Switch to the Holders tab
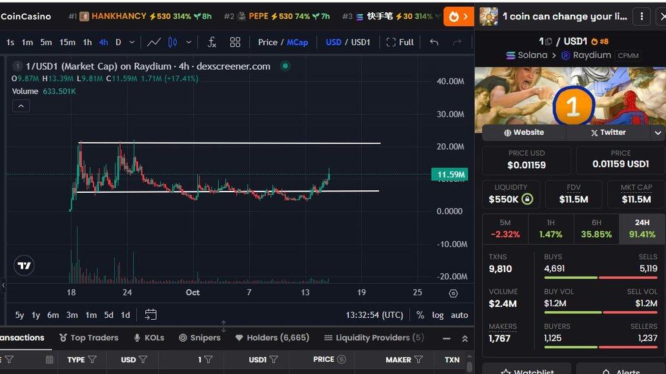Screen dimensions: 666x374 tap(272, 338)
